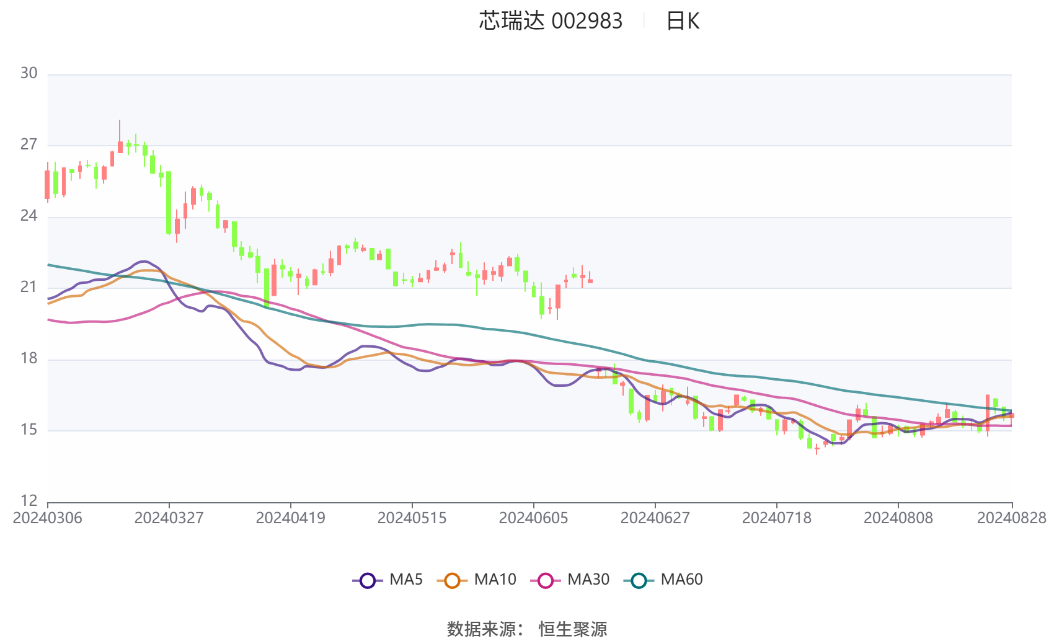
Task: Click the 20240718 x-axis date label
Action: (777, 518)
